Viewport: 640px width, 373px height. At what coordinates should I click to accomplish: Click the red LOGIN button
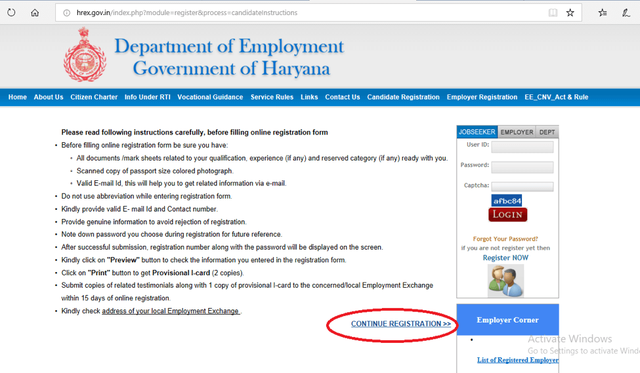coord(508,214)
